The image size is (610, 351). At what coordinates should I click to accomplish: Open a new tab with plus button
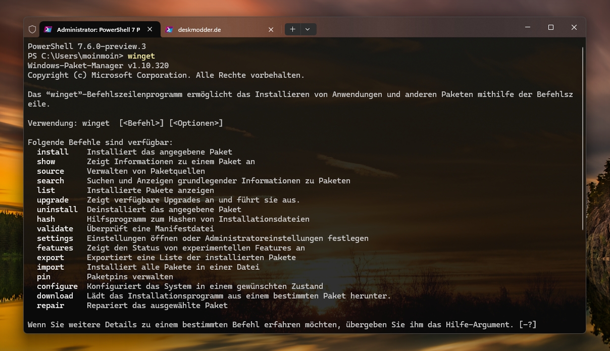292,29
